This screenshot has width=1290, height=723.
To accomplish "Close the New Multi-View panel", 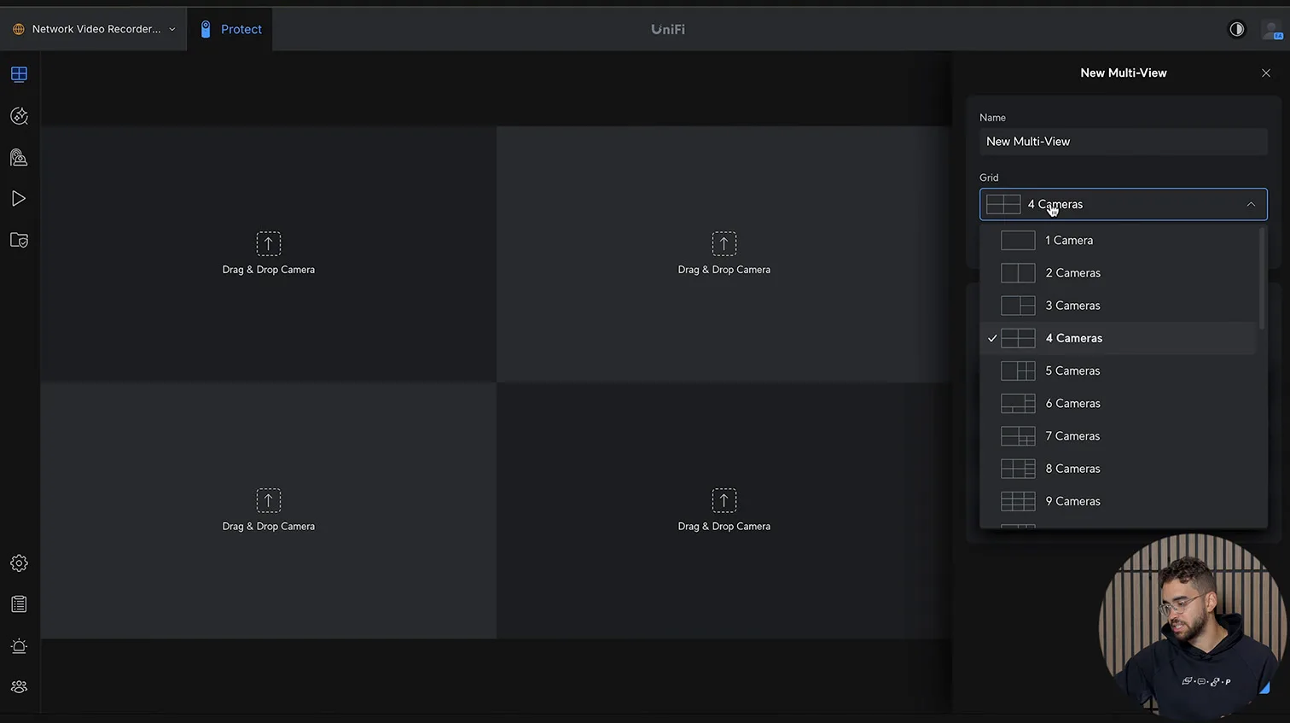I will 1266,73.
